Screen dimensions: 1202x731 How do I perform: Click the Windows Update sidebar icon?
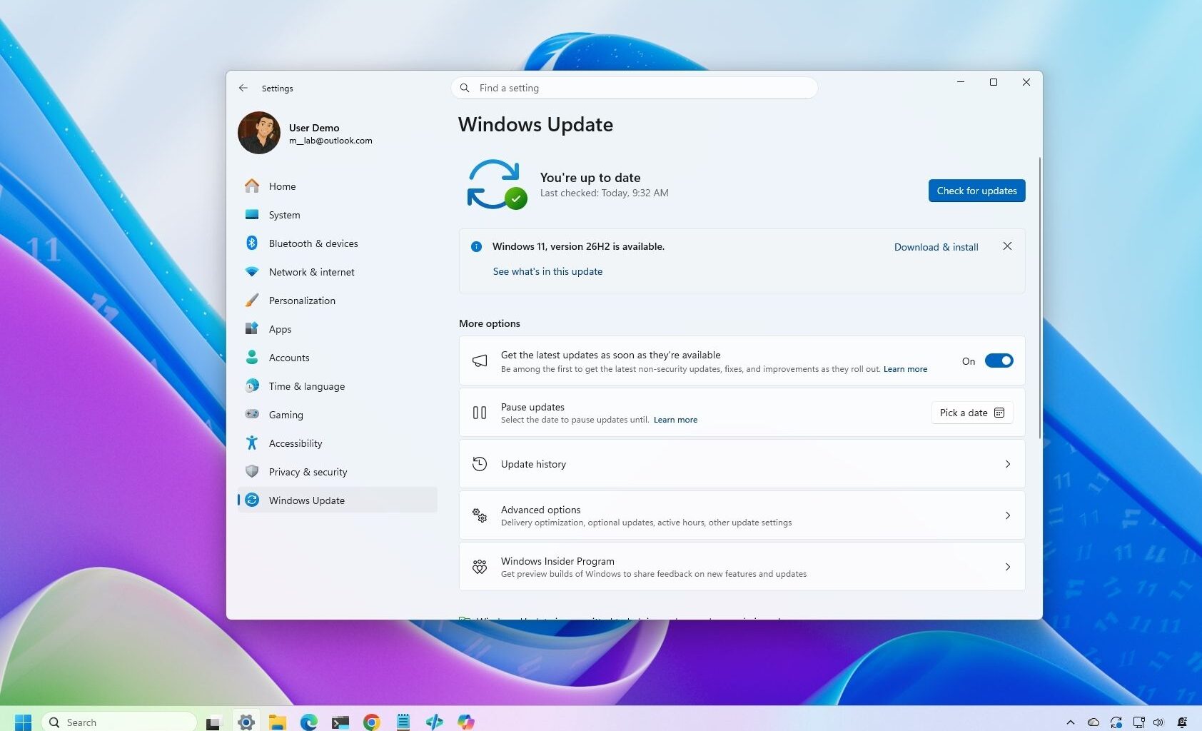(x=252, y=500)
